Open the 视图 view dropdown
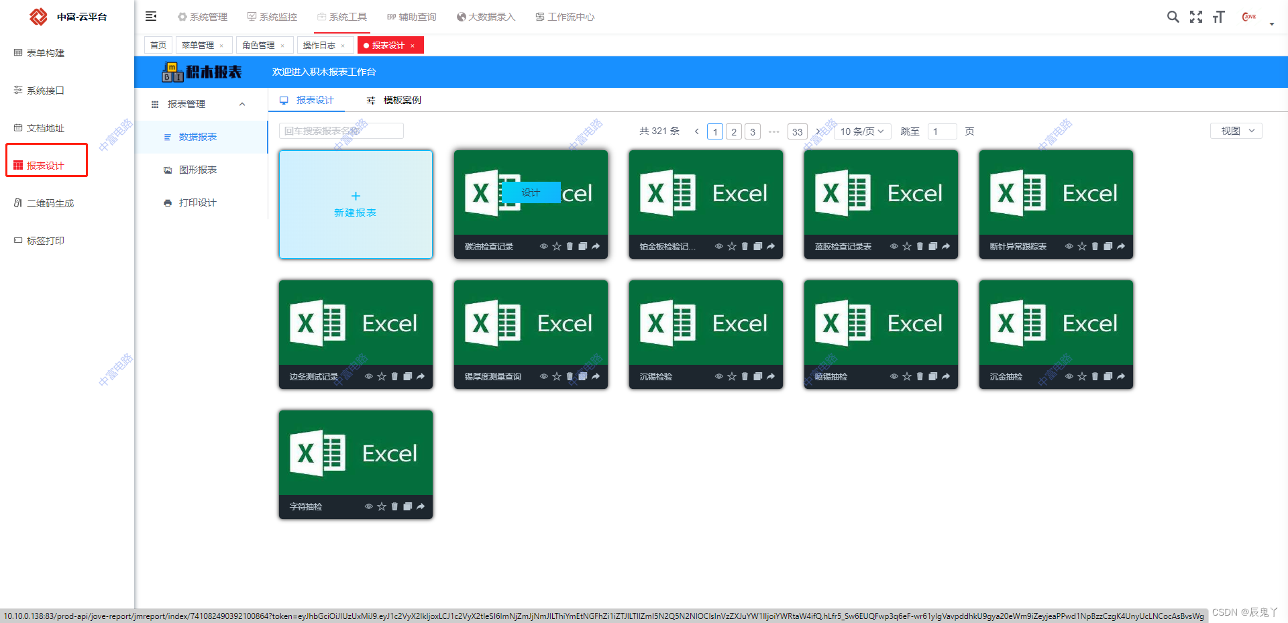 (x=1236, y=131)
